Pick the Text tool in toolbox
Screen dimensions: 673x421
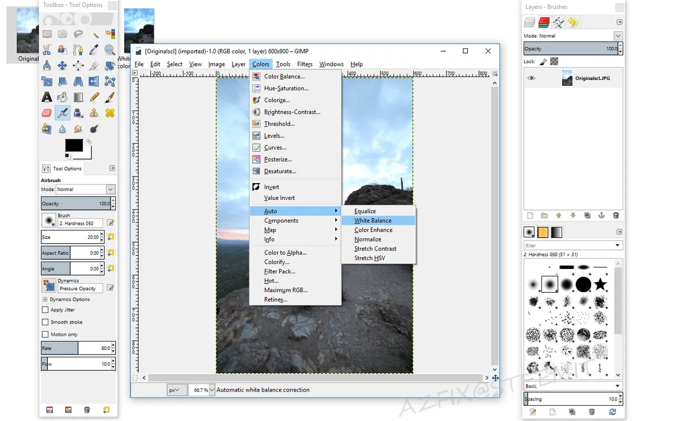coord(47,97)
